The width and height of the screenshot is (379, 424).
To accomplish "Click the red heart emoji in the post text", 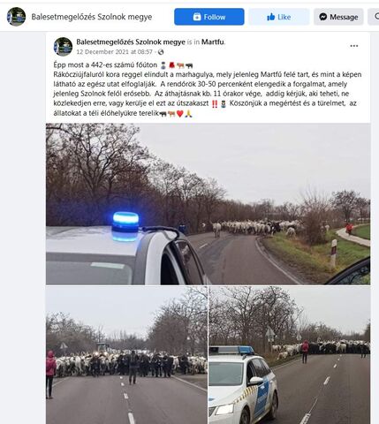I will (x=180, y=114).
